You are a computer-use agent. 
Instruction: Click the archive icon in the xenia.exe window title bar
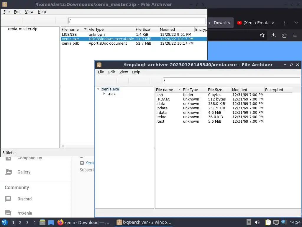pyautogui.click(x=99, y=65)
